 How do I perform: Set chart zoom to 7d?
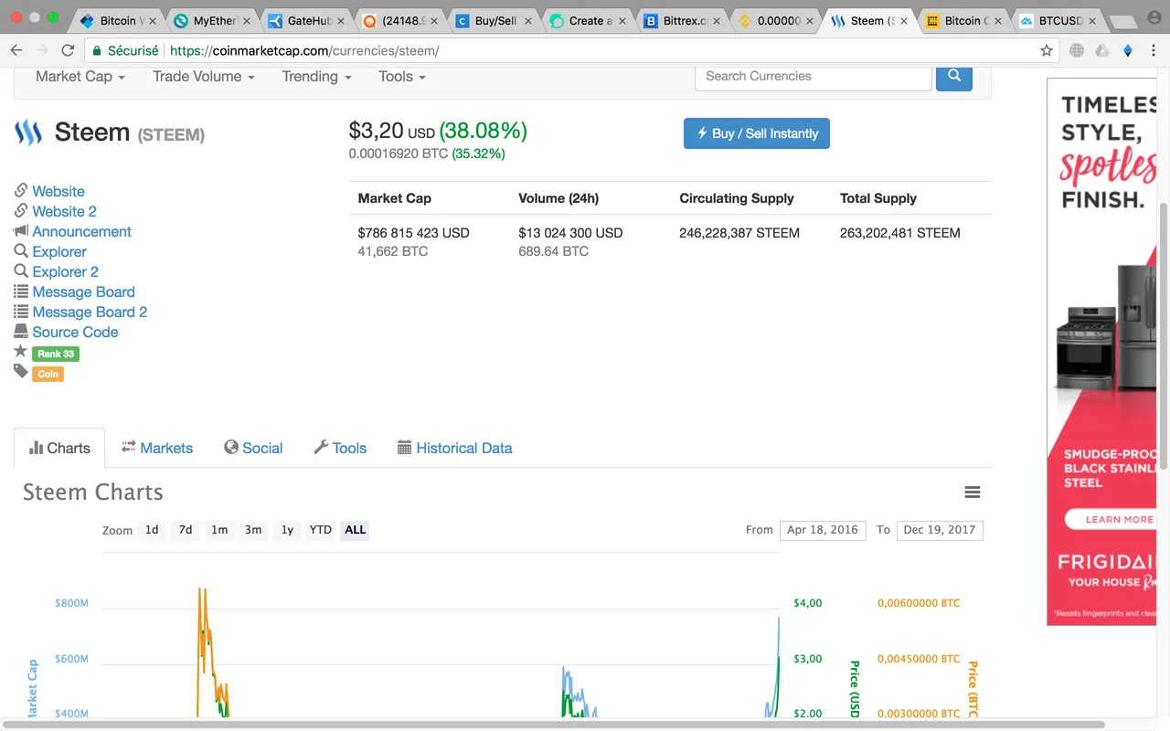[186, 530]
